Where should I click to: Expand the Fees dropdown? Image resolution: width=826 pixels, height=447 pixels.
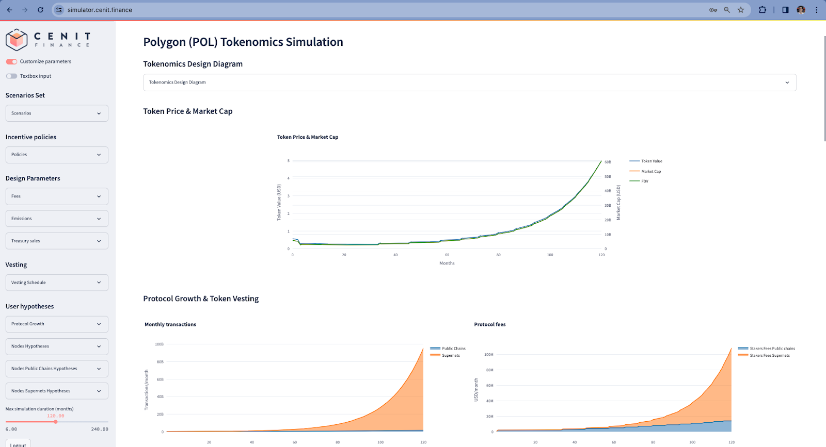point(57,196)
